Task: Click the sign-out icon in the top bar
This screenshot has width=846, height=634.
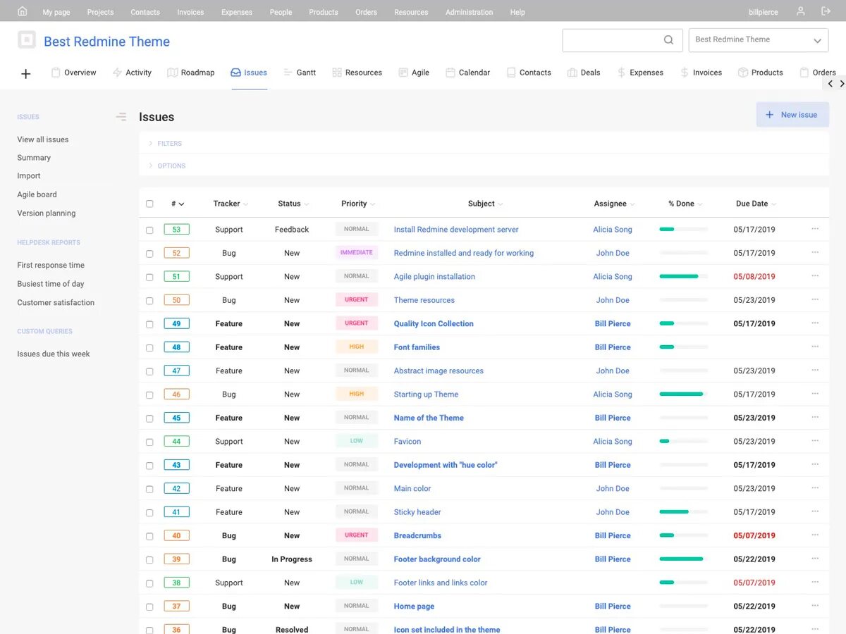Action: pyautogui.click(x=826, y=11)
